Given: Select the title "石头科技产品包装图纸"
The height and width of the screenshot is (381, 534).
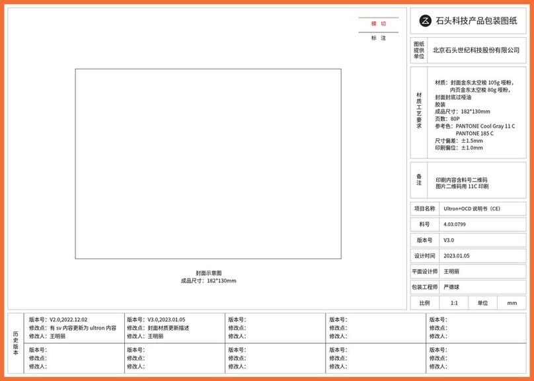Looking at the screenshot, I should pos(476,21).
